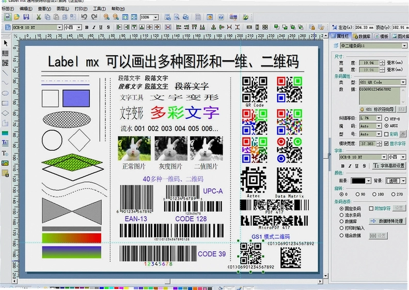Open the 打印(P) menu

point(81,9)
